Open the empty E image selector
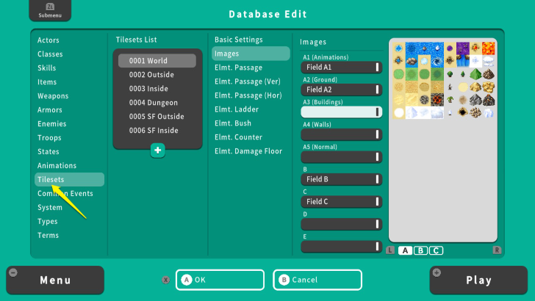This screenshot has height=301, width=535. (x=341, y=247)
